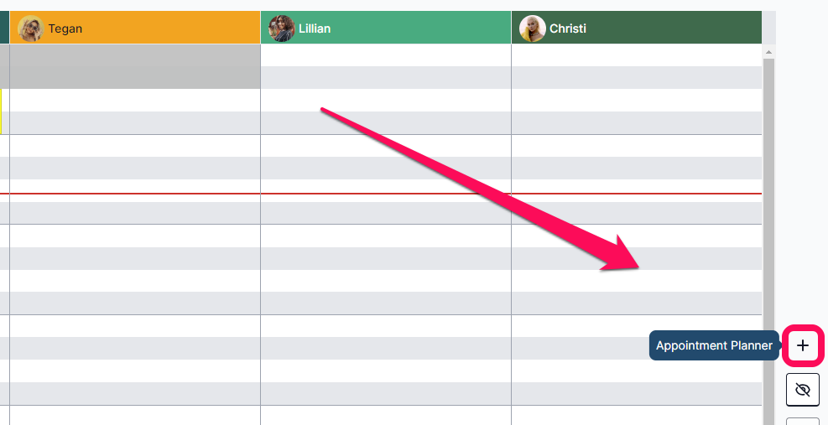Image resolution: width=828 pixels, height=425 pixels.
Task: Click the first empty slot in Lillian's column
Action: point(386,54)
